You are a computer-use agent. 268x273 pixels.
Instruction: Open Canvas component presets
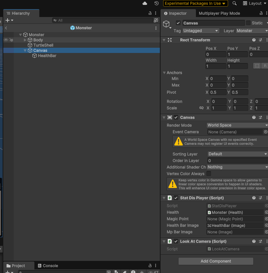click(x=260, y=117)
